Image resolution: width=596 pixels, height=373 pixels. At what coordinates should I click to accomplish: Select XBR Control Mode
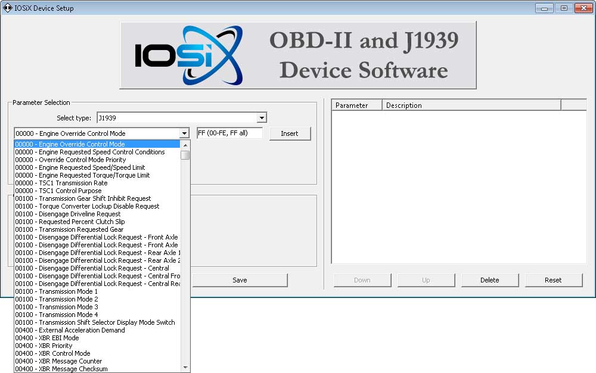click(x=97, y=353)
